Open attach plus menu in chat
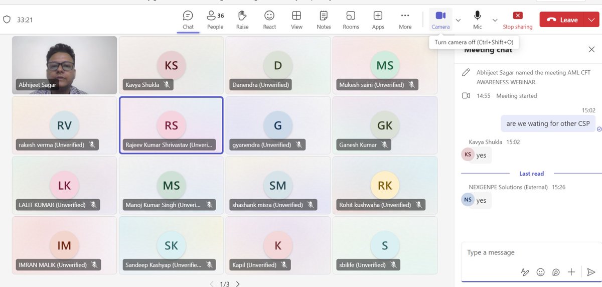 571,272
